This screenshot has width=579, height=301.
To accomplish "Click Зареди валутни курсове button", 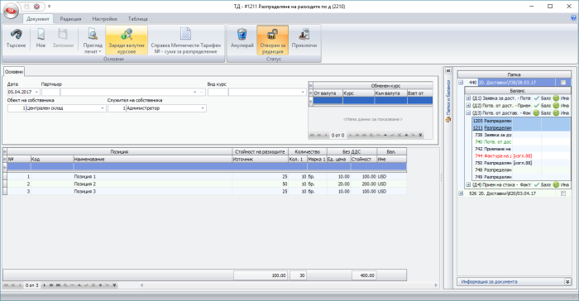I will [x=127, y=40].
